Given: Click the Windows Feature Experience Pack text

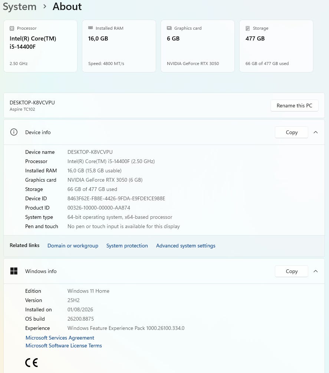Looking at the screenshot, I should 126,328.
